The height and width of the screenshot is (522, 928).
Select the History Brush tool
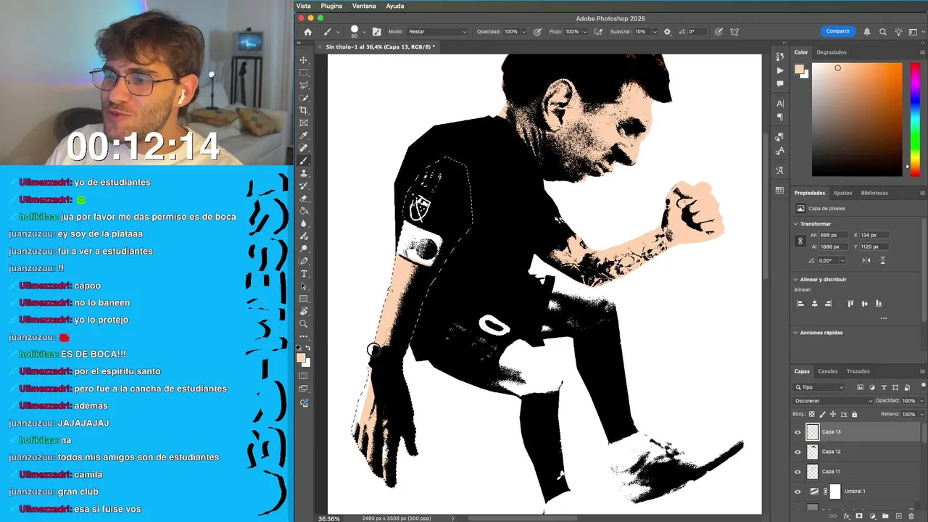304,186
